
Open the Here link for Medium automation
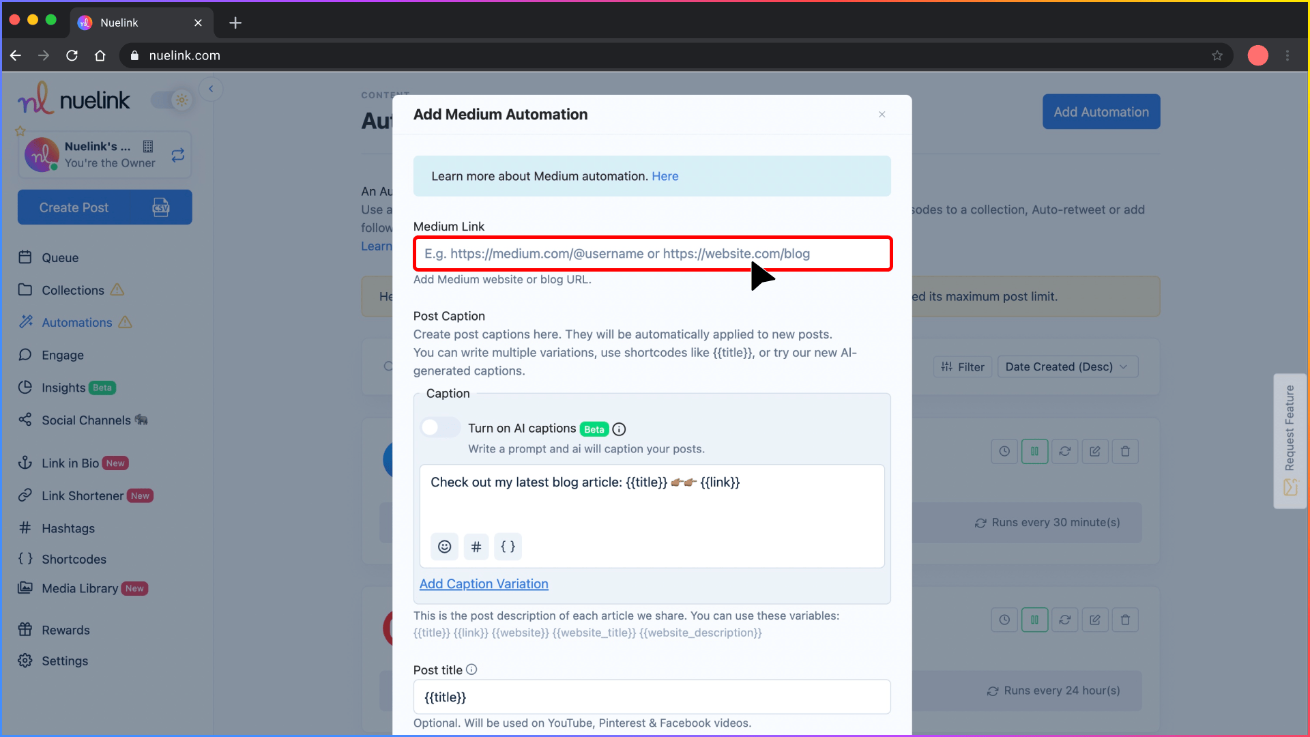pos(665,177)
